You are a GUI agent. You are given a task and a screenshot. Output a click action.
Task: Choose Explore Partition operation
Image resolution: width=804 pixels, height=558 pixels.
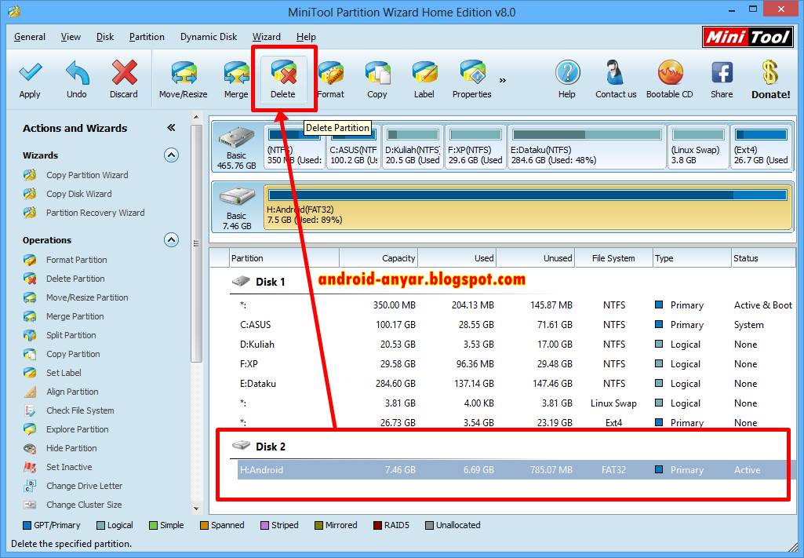78,429
